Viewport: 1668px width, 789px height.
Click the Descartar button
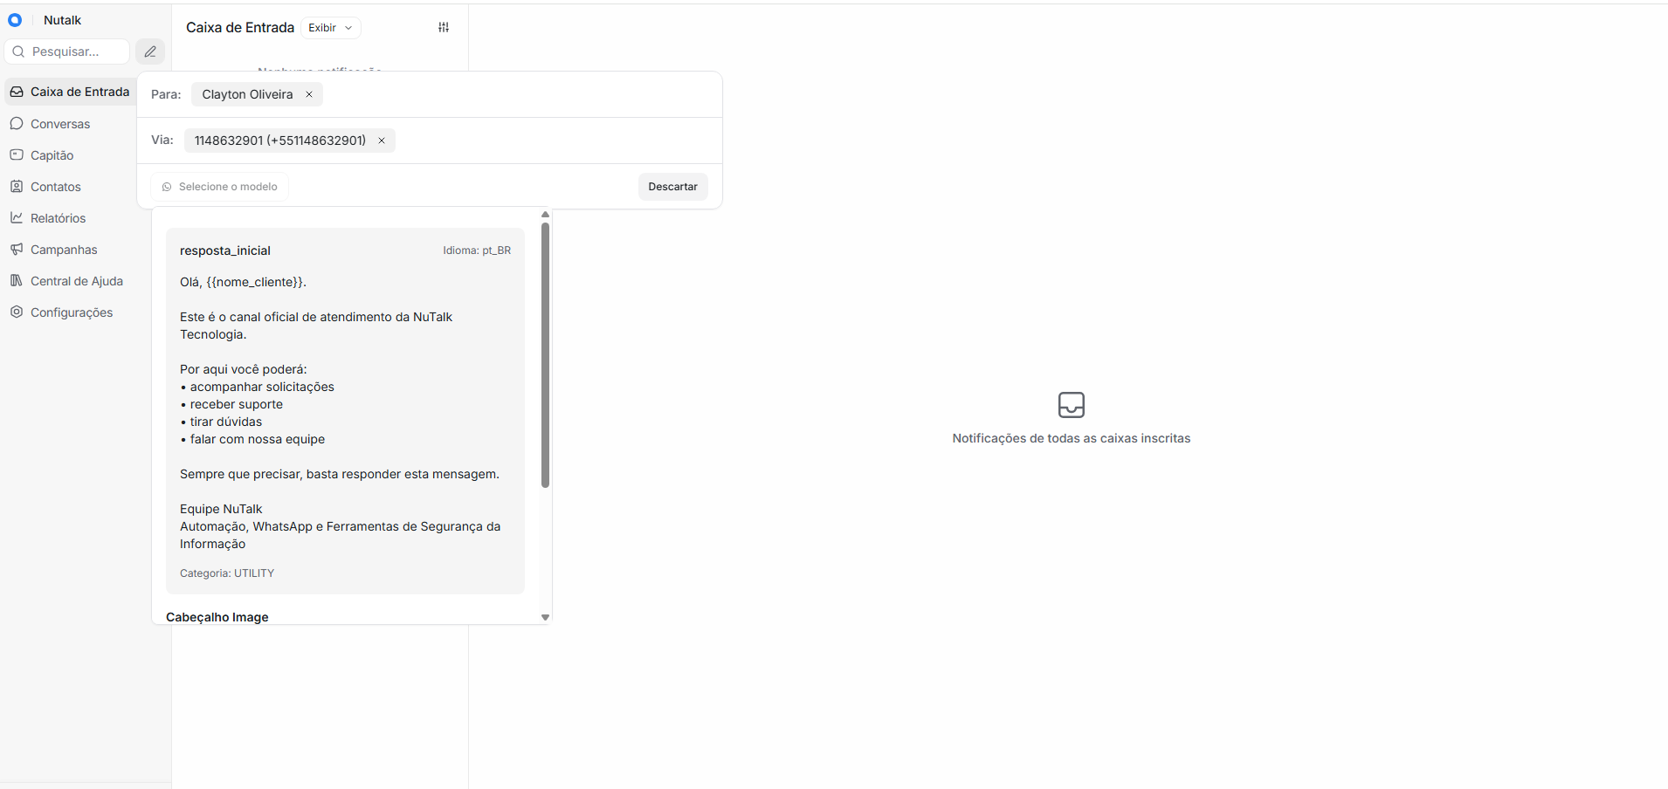(673, 187)
